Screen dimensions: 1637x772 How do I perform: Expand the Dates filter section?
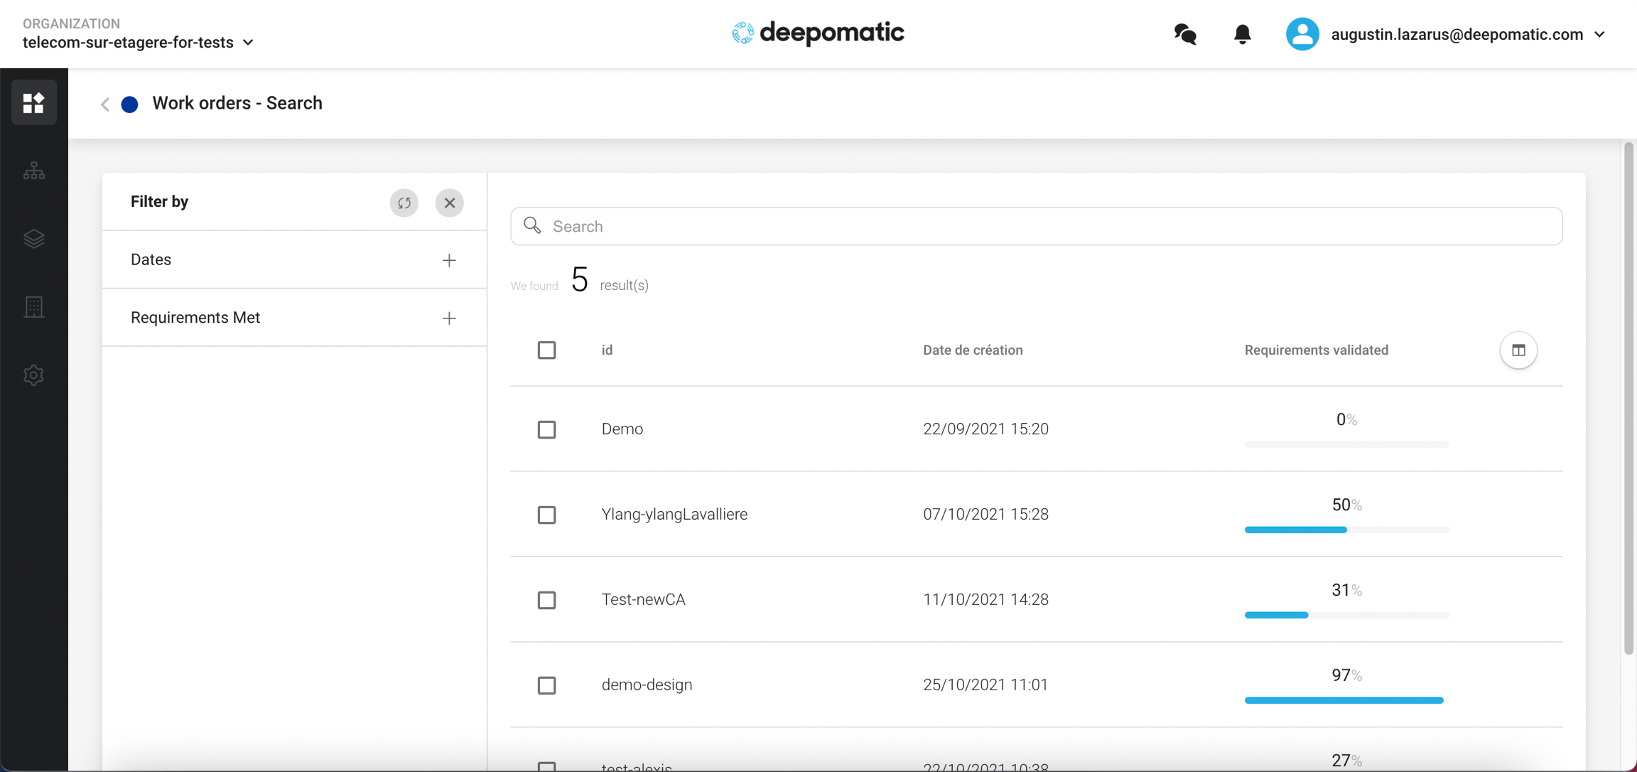448,260
